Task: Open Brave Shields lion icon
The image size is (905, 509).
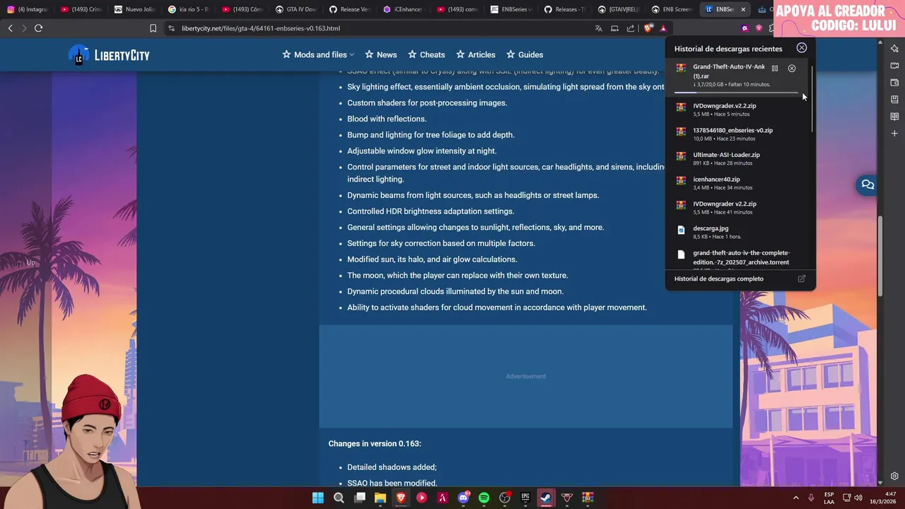Action: 648,28
